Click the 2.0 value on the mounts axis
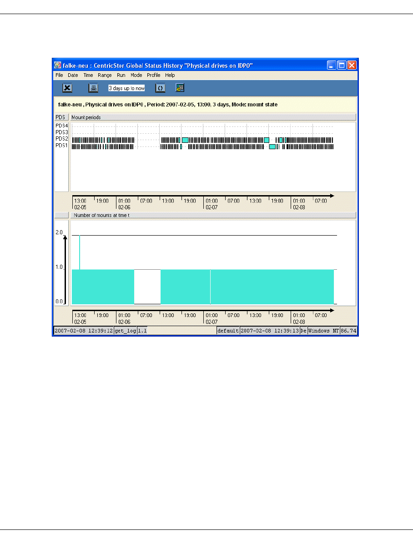 59,232
